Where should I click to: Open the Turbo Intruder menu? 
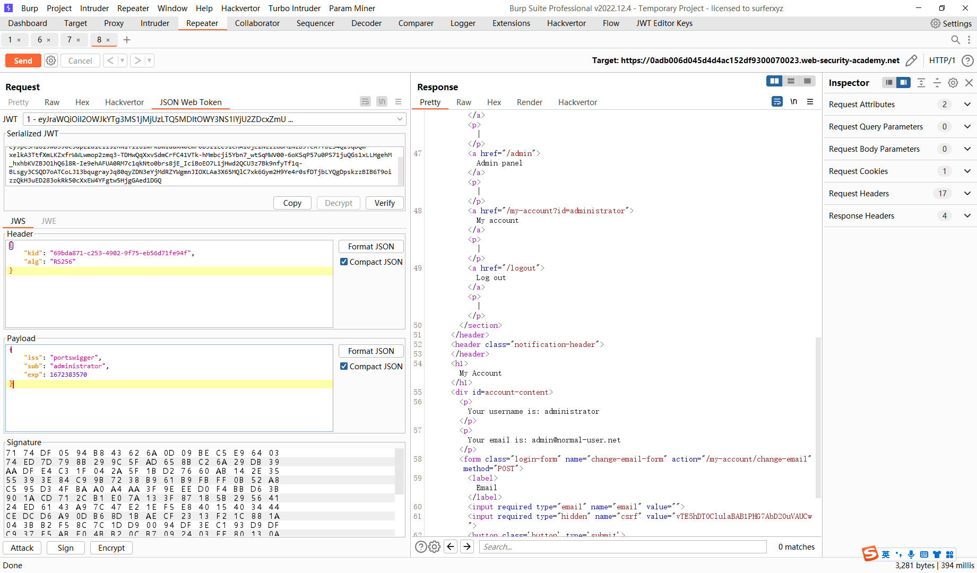(295, 8)
